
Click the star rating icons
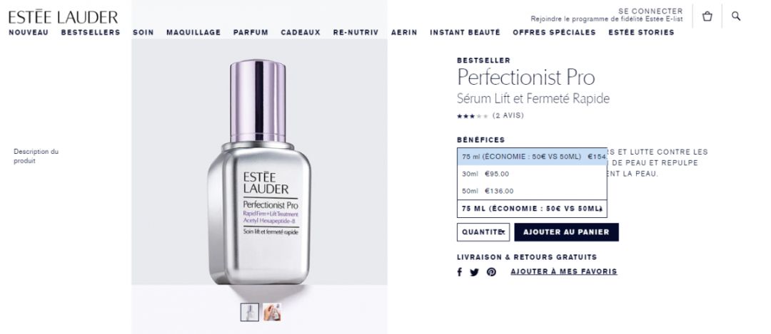[472, 116]
